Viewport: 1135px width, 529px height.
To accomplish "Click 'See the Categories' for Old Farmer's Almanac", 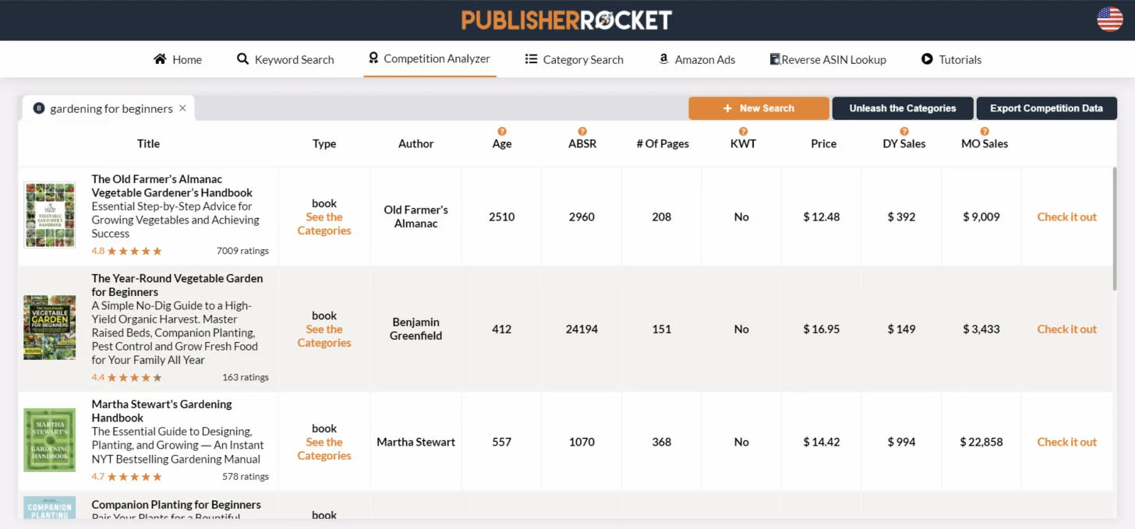I will pyautogui.click(x=324, y=224).
